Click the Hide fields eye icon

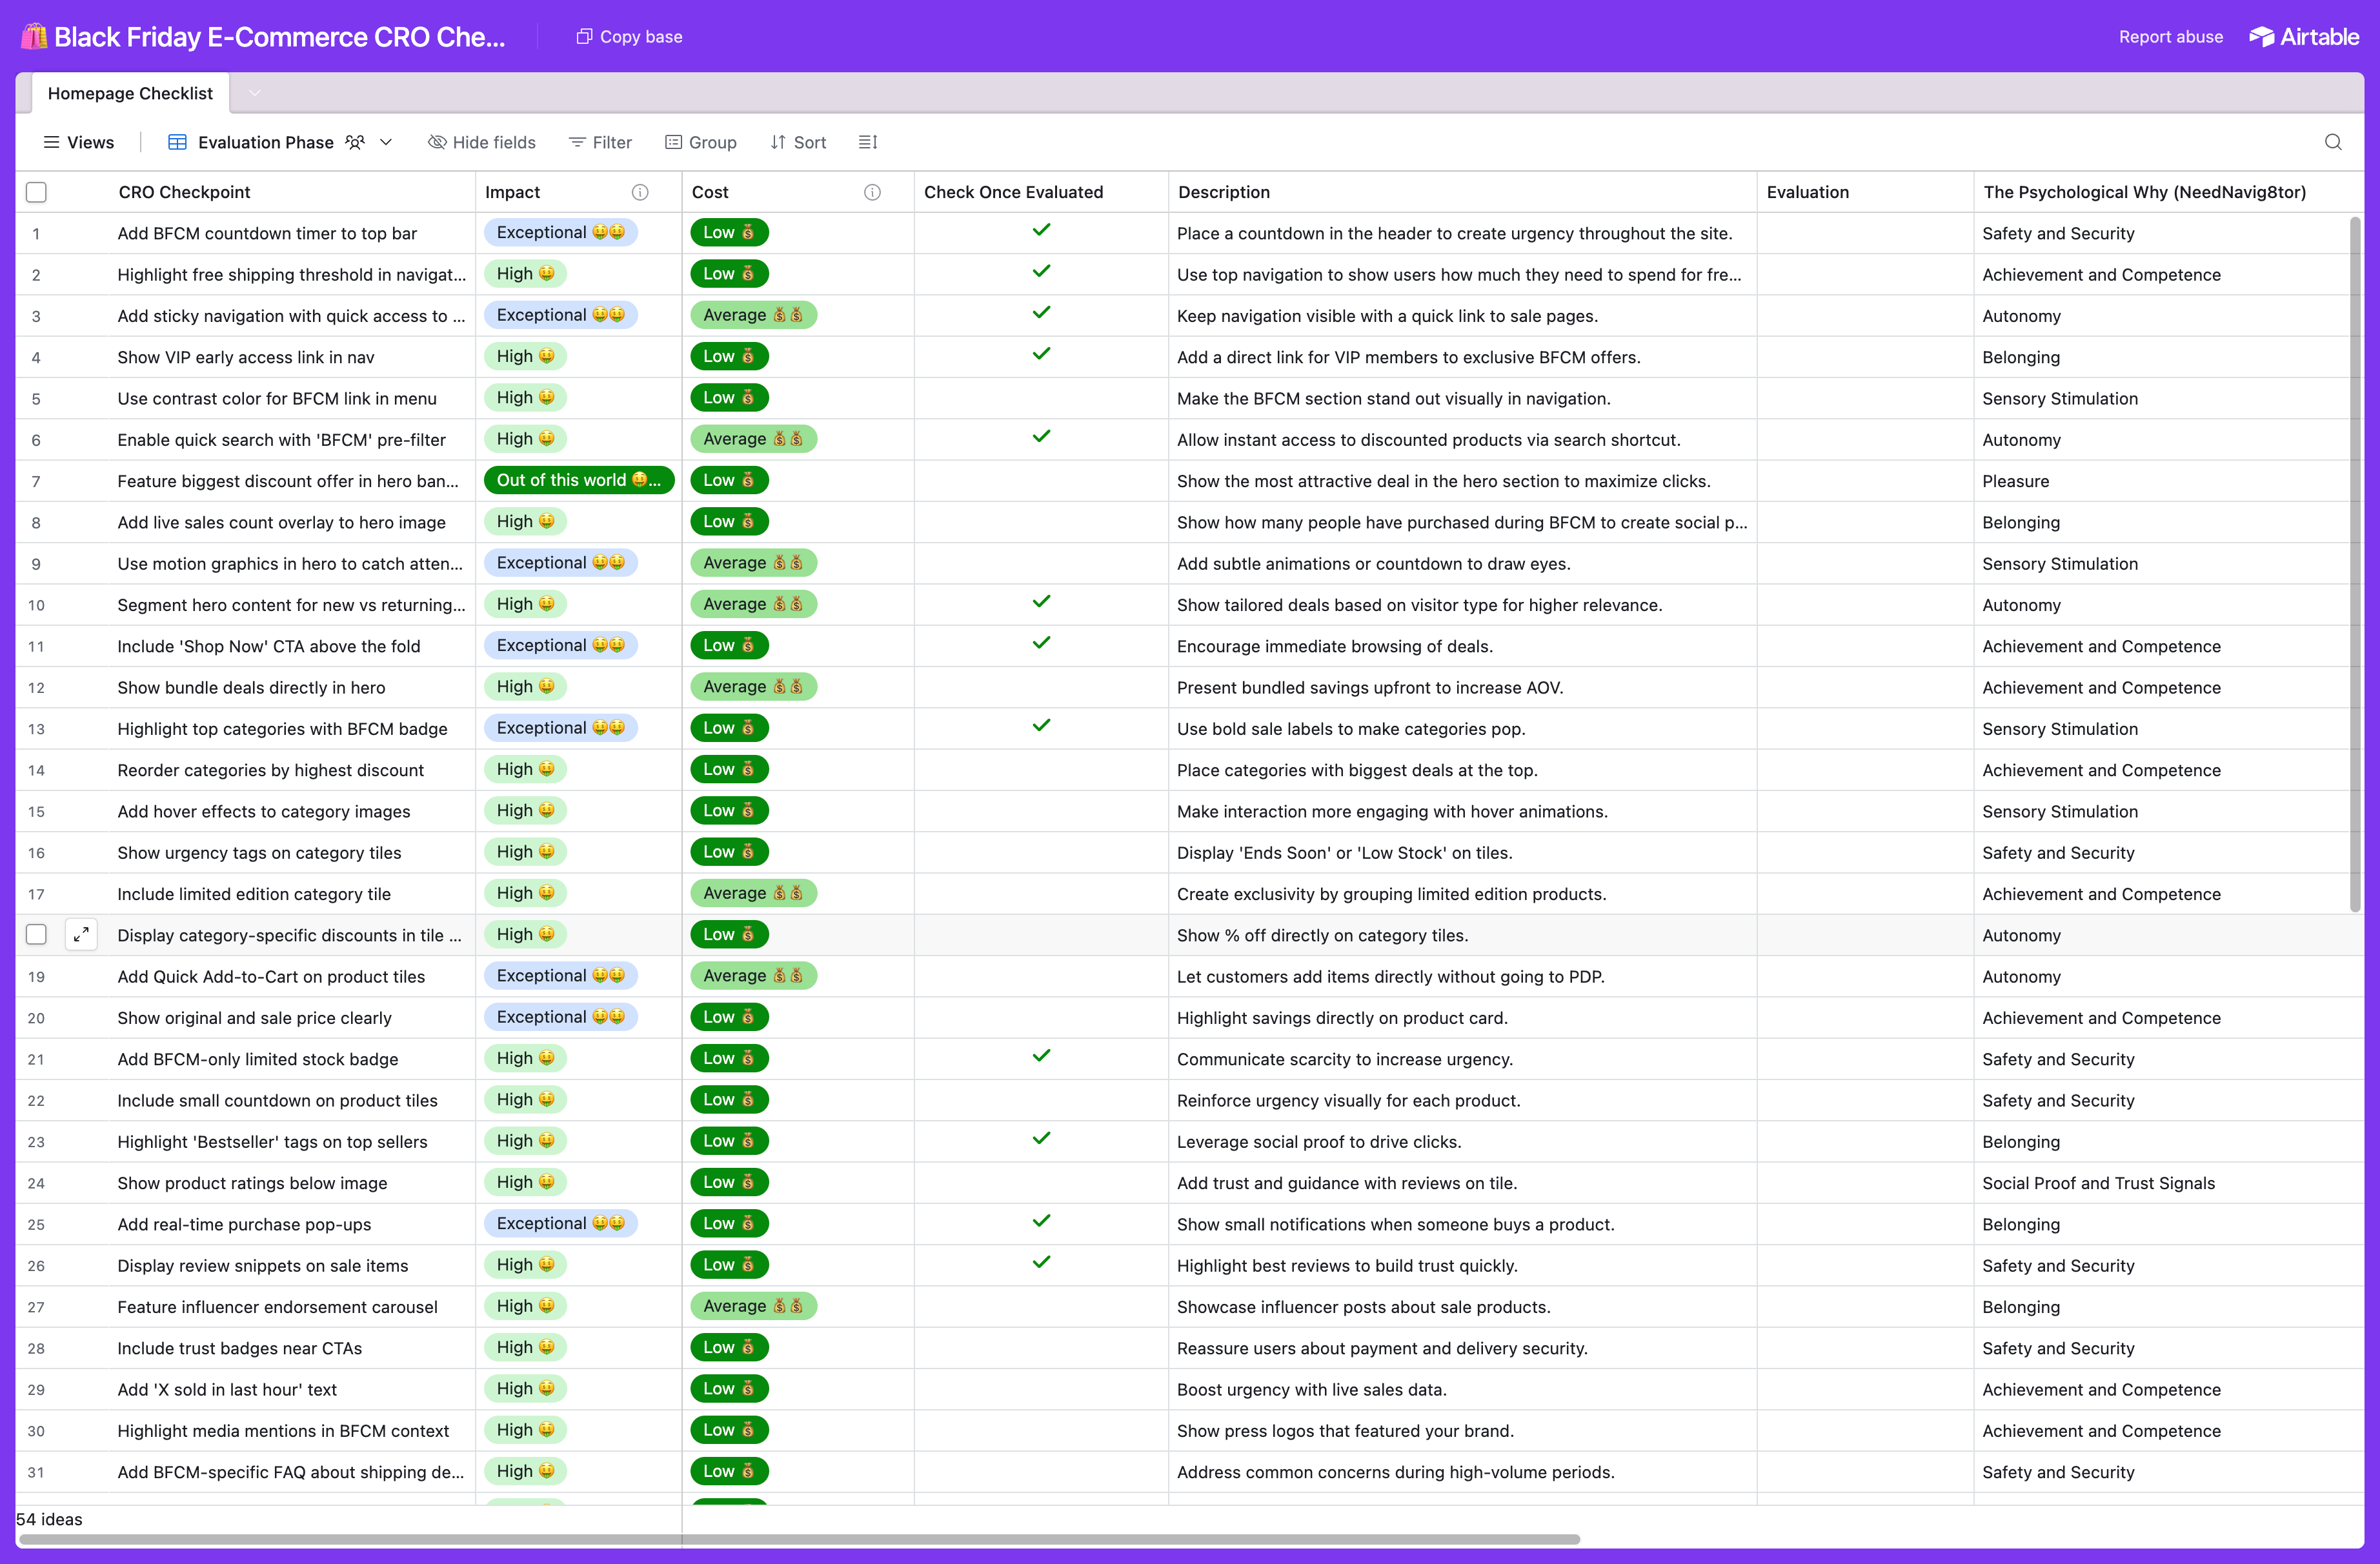click(437, 142)
